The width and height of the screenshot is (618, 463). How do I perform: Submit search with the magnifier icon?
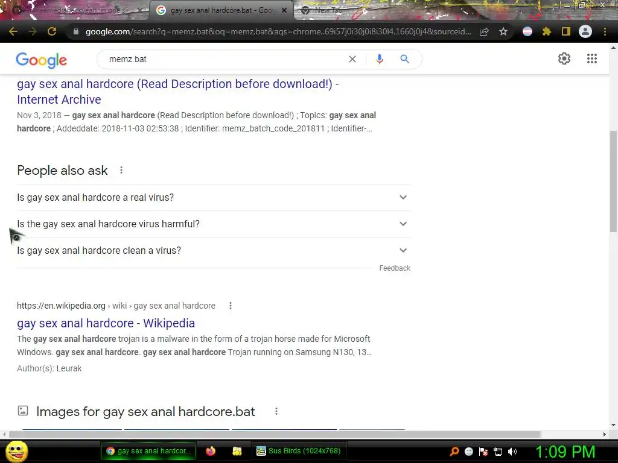click(405, 59)
